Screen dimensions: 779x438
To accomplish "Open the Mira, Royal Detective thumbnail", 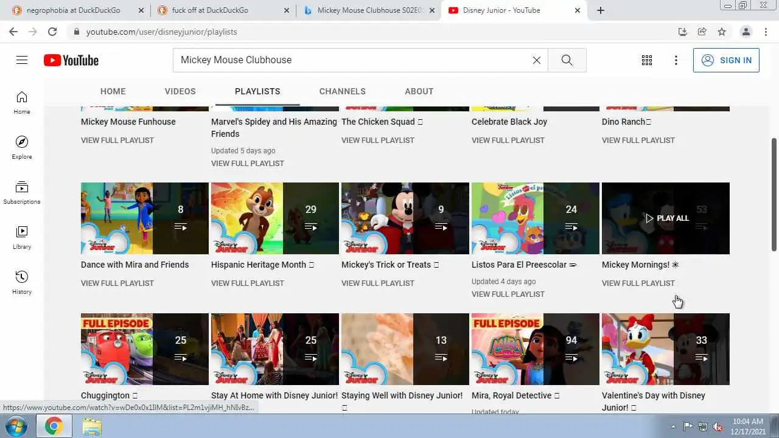I will coord(536,349).
